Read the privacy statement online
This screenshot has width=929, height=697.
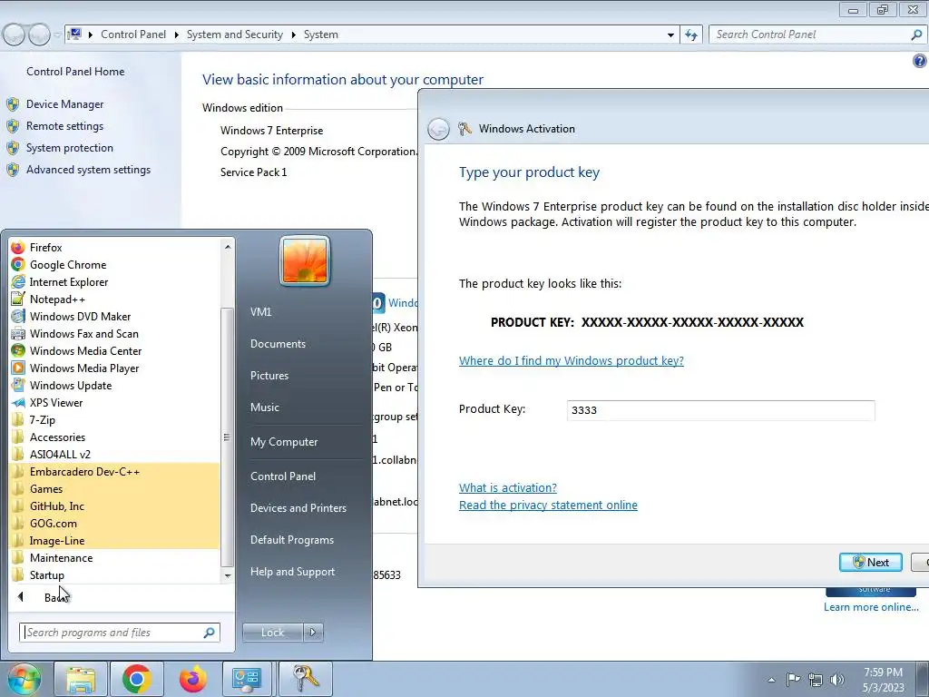[548, 505]
